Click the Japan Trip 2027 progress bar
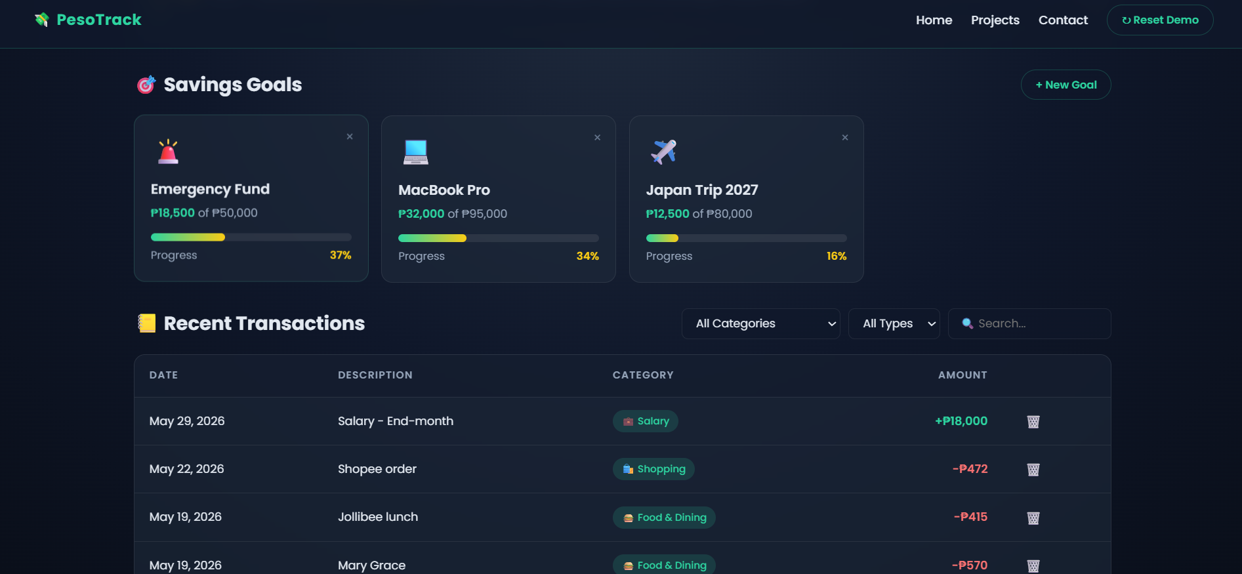Screen dimensions: 1242x574 click(747, 238)
